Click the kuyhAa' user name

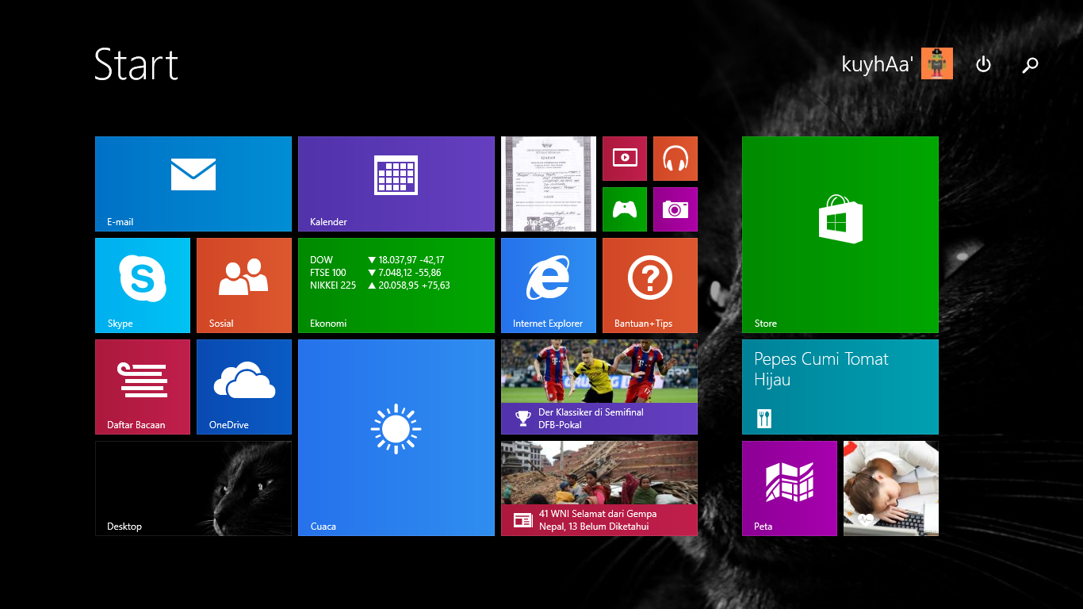point(878,64)
